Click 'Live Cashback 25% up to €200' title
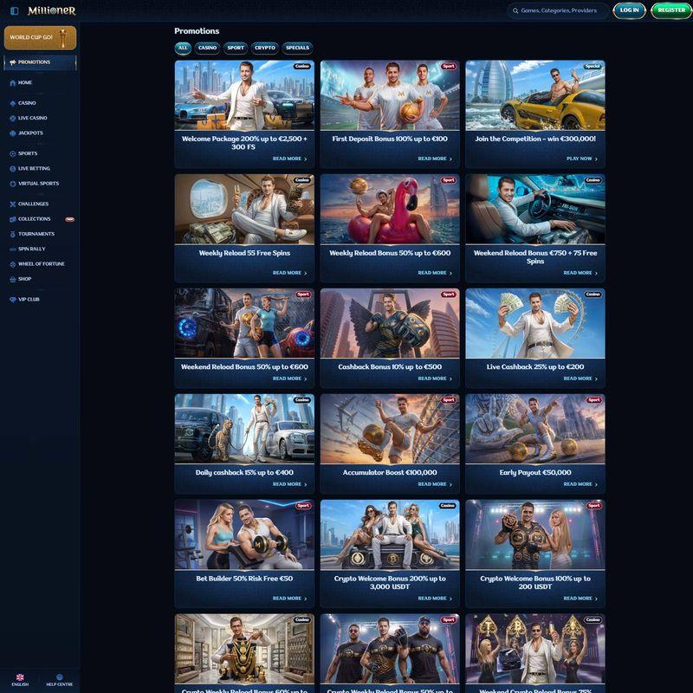693x693 pixels. pyautogui.click(x=535, y=366)
